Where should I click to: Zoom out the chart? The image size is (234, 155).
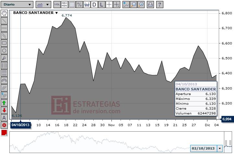tap(134, 5)
